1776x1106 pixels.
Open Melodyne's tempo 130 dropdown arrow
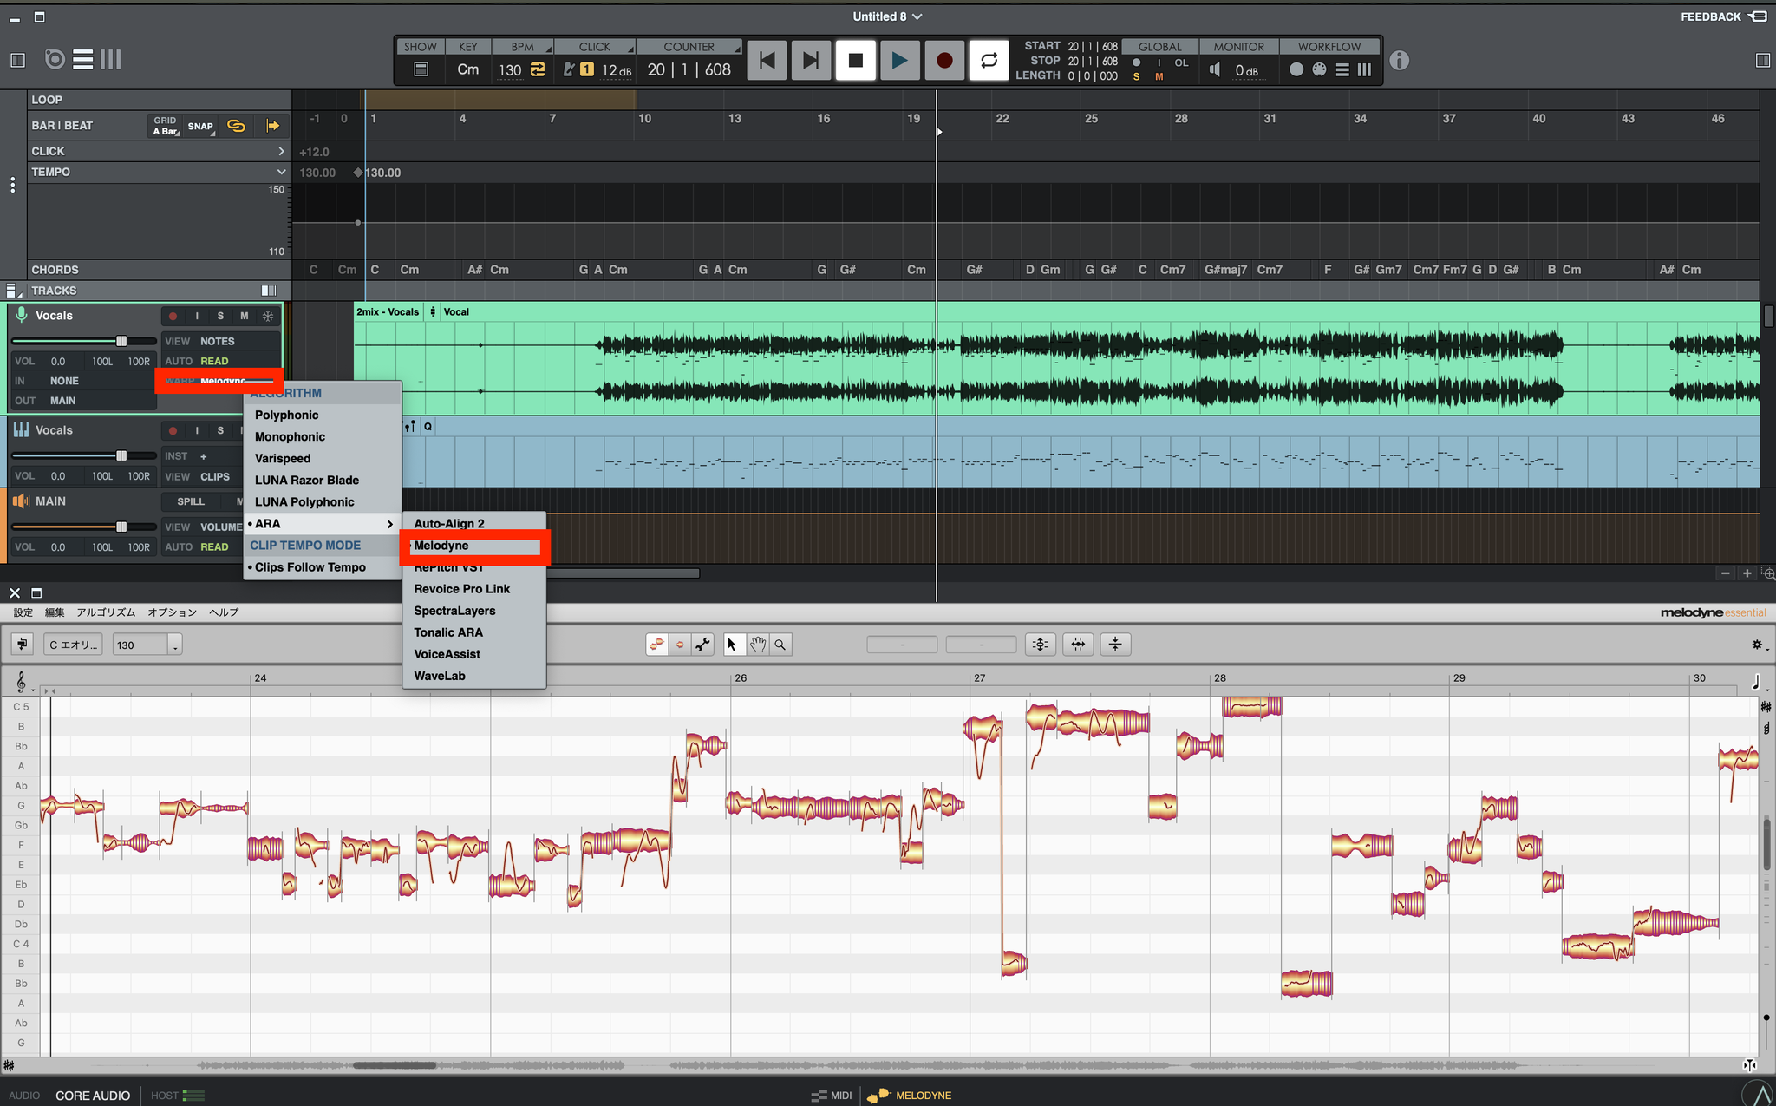(175, 645)
